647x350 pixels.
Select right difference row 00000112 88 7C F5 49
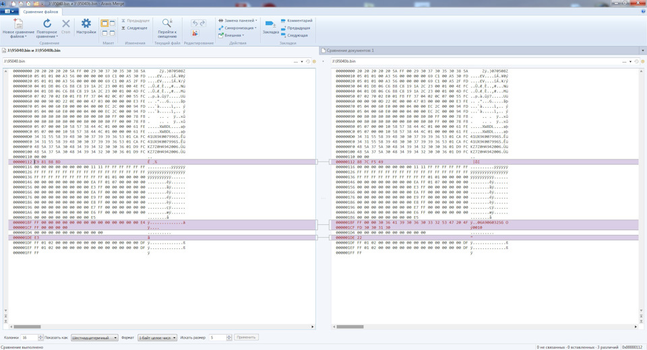[485, 162]
